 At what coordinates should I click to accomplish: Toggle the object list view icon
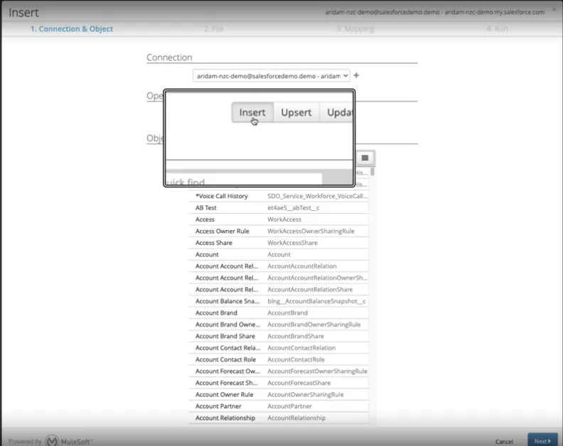click(365, 158)
